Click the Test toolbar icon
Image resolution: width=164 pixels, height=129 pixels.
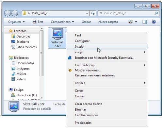point(35,22)
